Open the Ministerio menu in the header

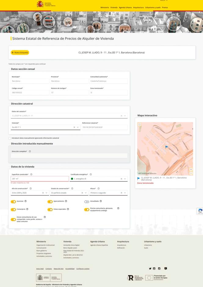[105, 8]
